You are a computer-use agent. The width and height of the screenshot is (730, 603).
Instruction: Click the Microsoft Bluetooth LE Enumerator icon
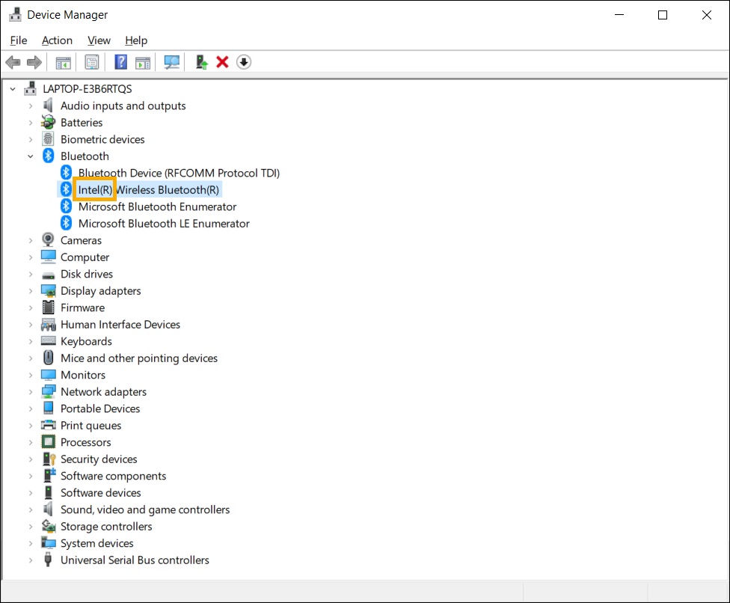click(x=66, y=223)
